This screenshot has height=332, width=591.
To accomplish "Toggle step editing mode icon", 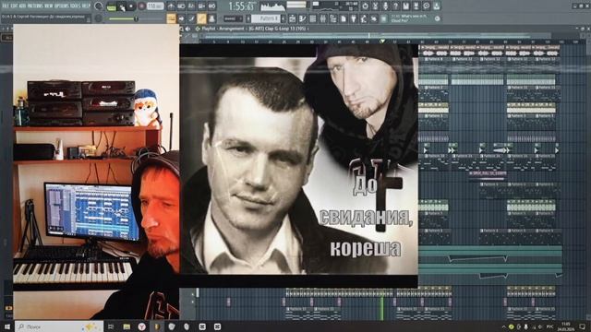I will [x=191, y=18].
